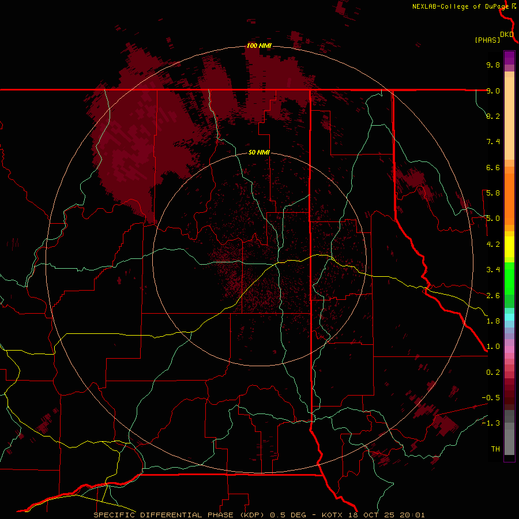Click the 2.6 legend value
519x519 pixels.
[x=493, y=296]
